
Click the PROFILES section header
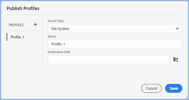[16, 25]
